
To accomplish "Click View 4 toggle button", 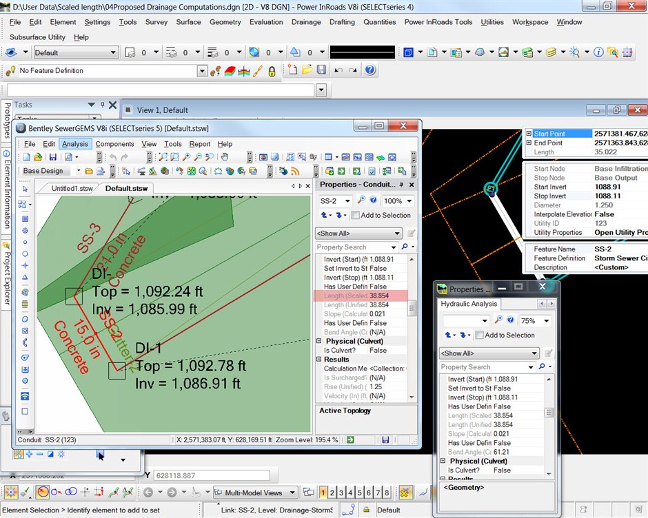I will click(350, 493).
